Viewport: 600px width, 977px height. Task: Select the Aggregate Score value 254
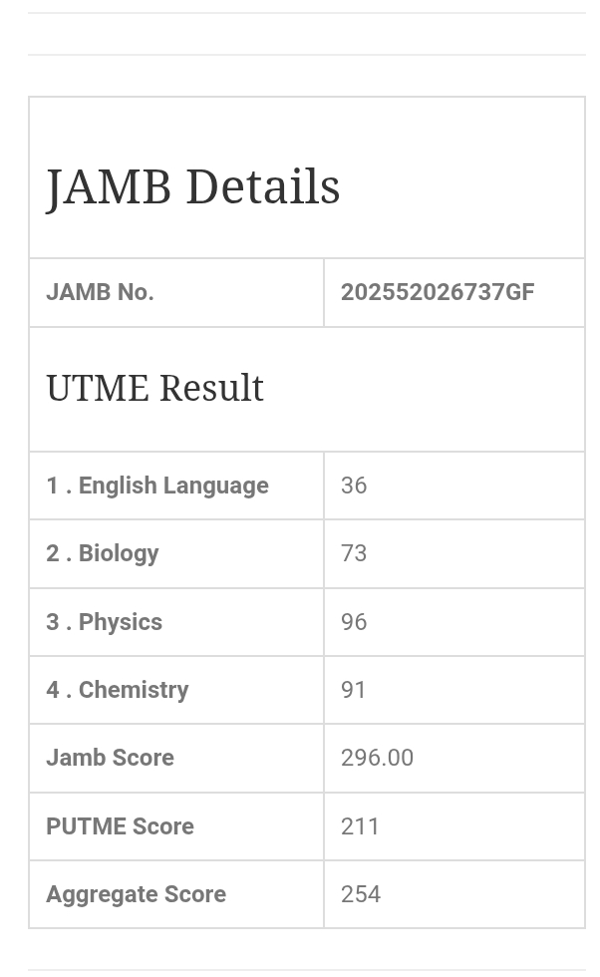click(361, 894)
